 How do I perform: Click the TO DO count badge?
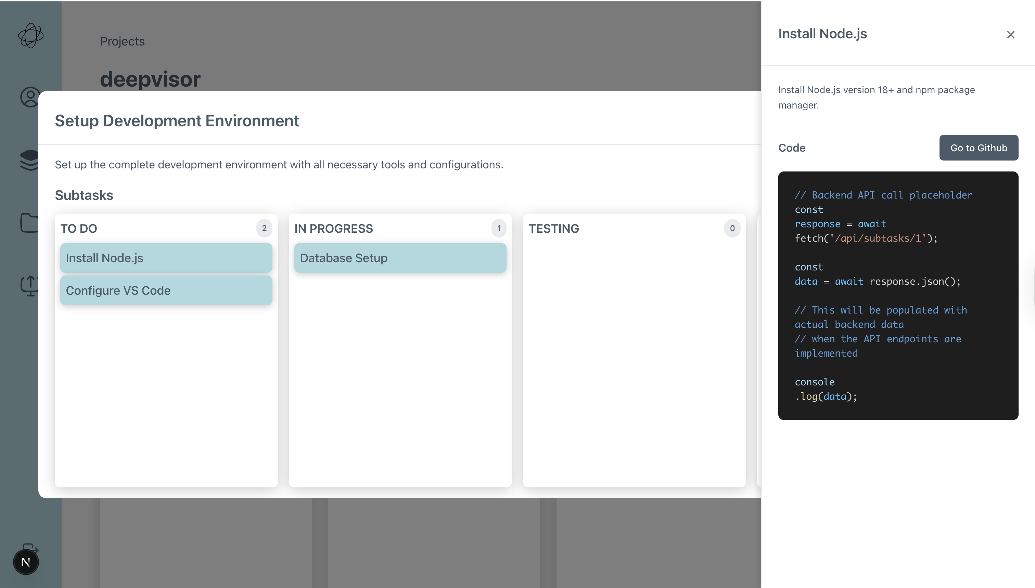click(264, 228)
